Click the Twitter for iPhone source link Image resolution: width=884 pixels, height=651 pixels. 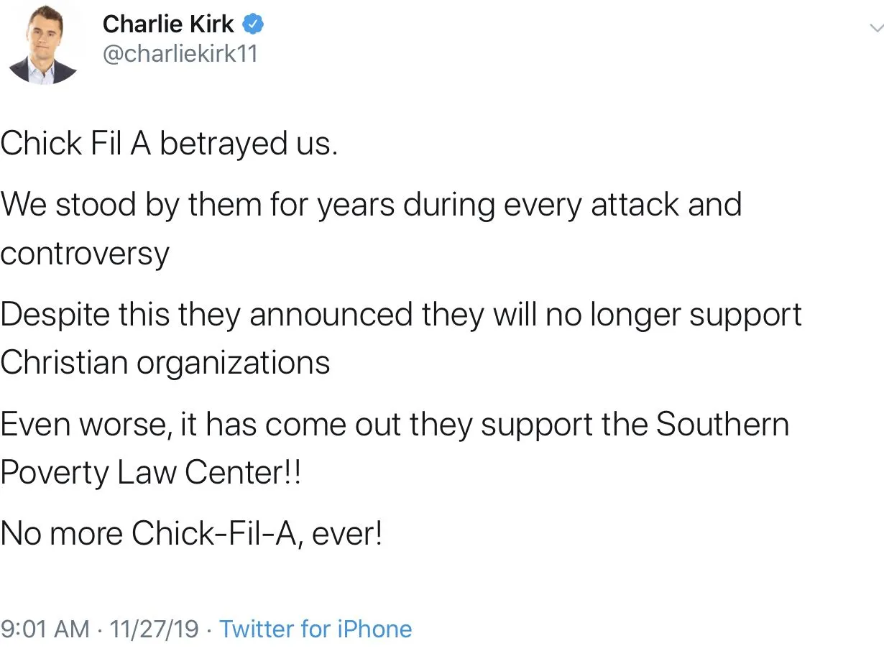tap(316, 629)
